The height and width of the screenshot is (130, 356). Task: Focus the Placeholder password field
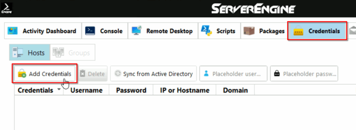tap(304, 74)
